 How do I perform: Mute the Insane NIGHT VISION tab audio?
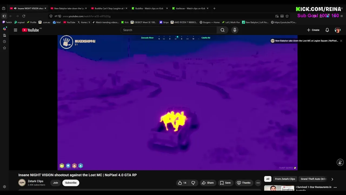[15, 8]
